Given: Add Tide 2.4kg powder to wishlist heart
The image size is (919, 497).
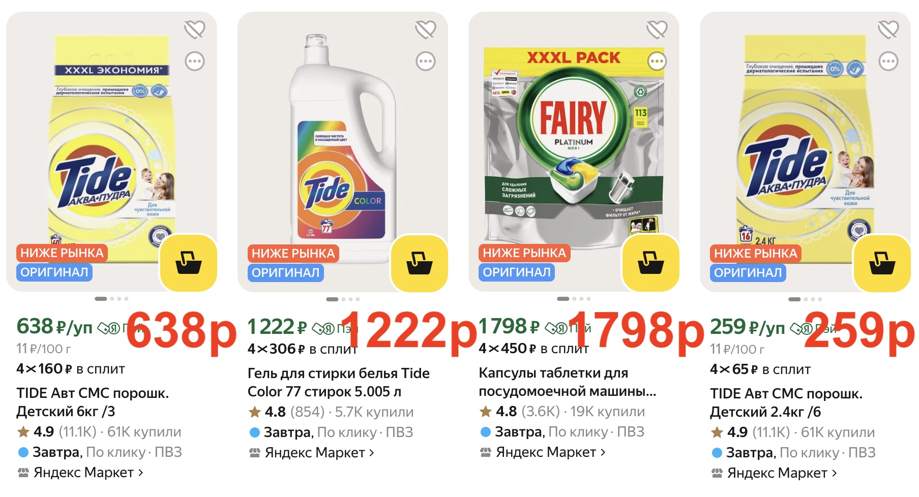Looking at the screenshot, I should 888,29.
